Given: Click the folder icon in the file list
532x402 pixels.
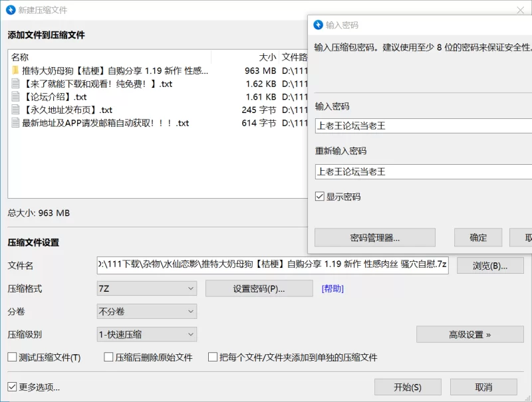Looking at the screenshot, I should point(15,70).
